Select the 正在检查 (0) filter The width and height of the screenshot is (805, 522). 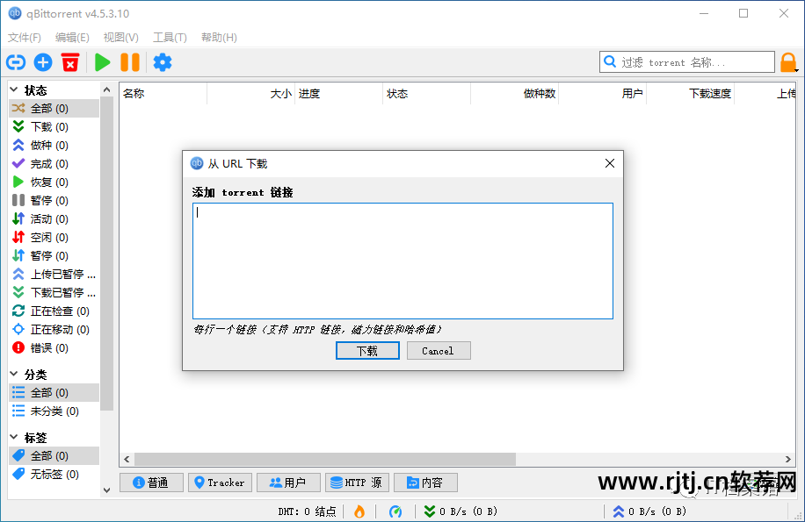tap(54, 311)
